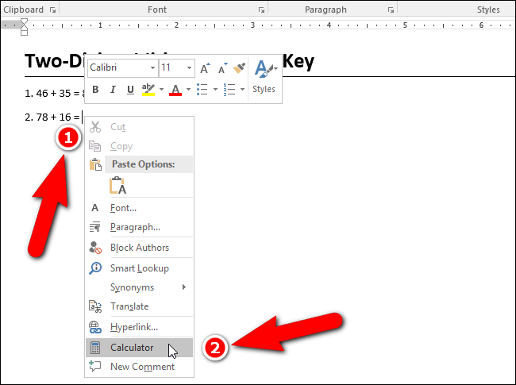
Task: Open the bullet list style dropdown
Action: [x=215, y=89]
